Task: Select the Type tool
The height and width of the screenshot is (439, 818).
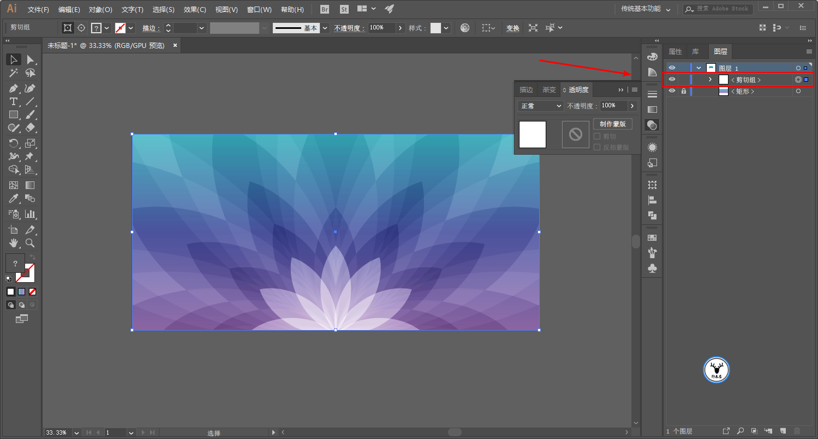Action: 14,101
